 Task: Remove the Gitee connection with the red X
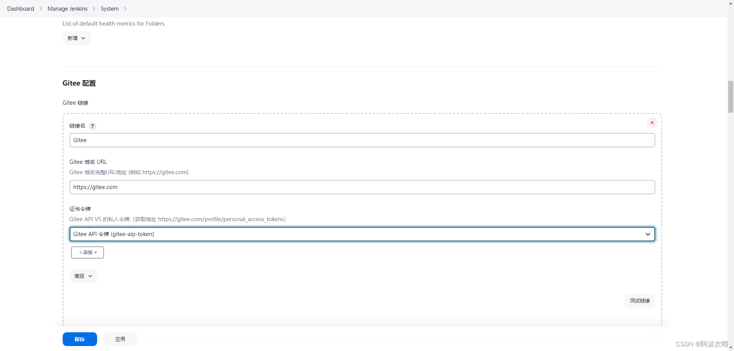tap(652, 123)
